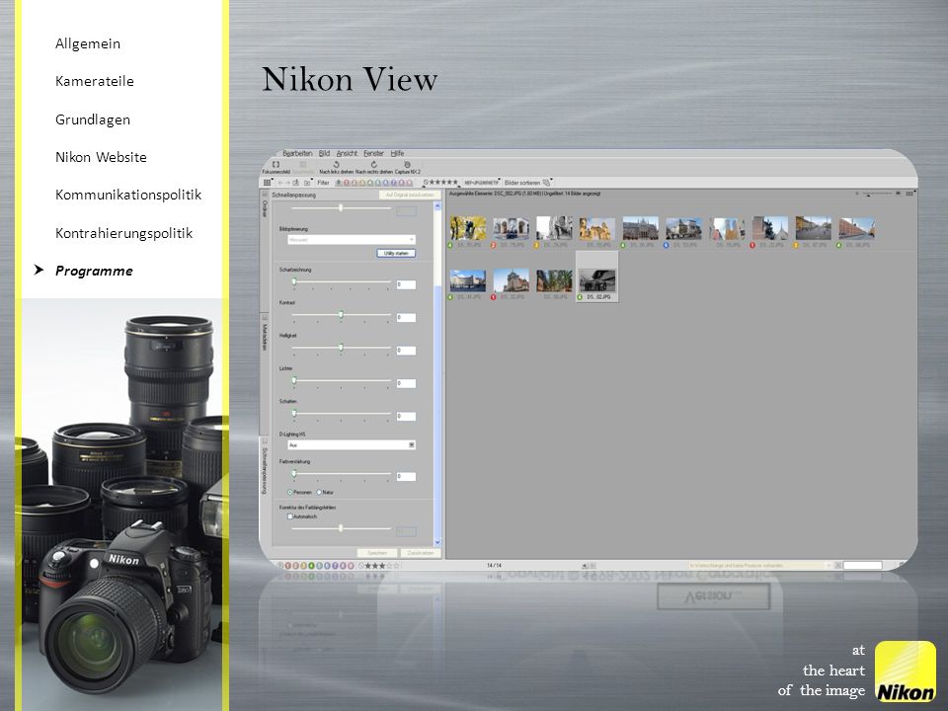Screen dimensions: 948x711
Task: Click the Schatten slider handle
Action: pos(294,413)
